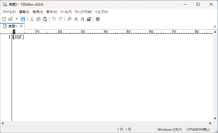
Task: Expand the recent files dropdown arrow
Action: 17,19
